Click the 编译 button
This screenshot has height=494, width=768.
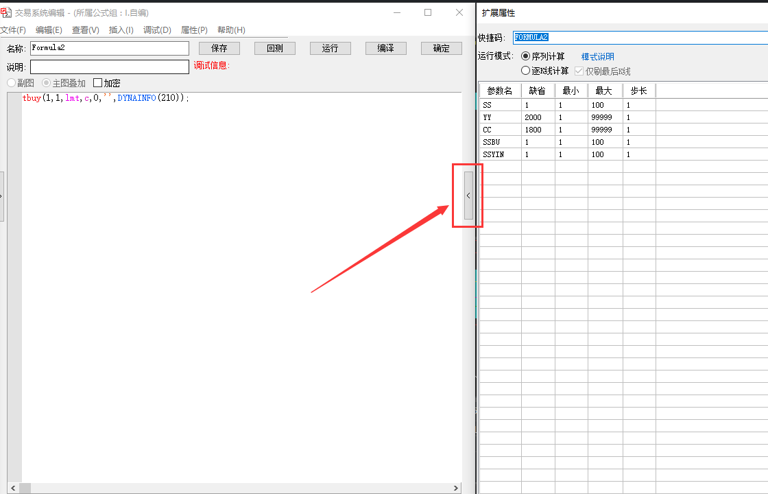click(x=386, y=48)
